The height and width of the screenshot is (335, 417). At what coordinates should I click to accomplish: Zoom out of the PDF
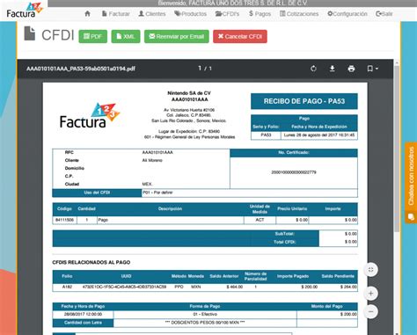[370, 311]
